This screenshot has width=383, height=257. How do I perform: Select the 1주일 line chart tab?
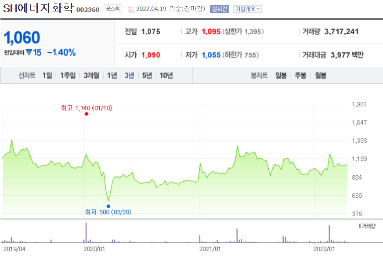68,76
